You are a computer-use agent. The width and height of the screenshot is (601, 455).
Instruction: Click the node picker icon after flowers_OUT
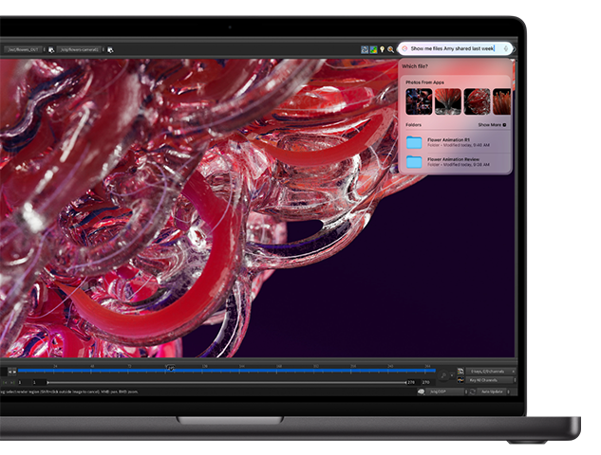51,49
